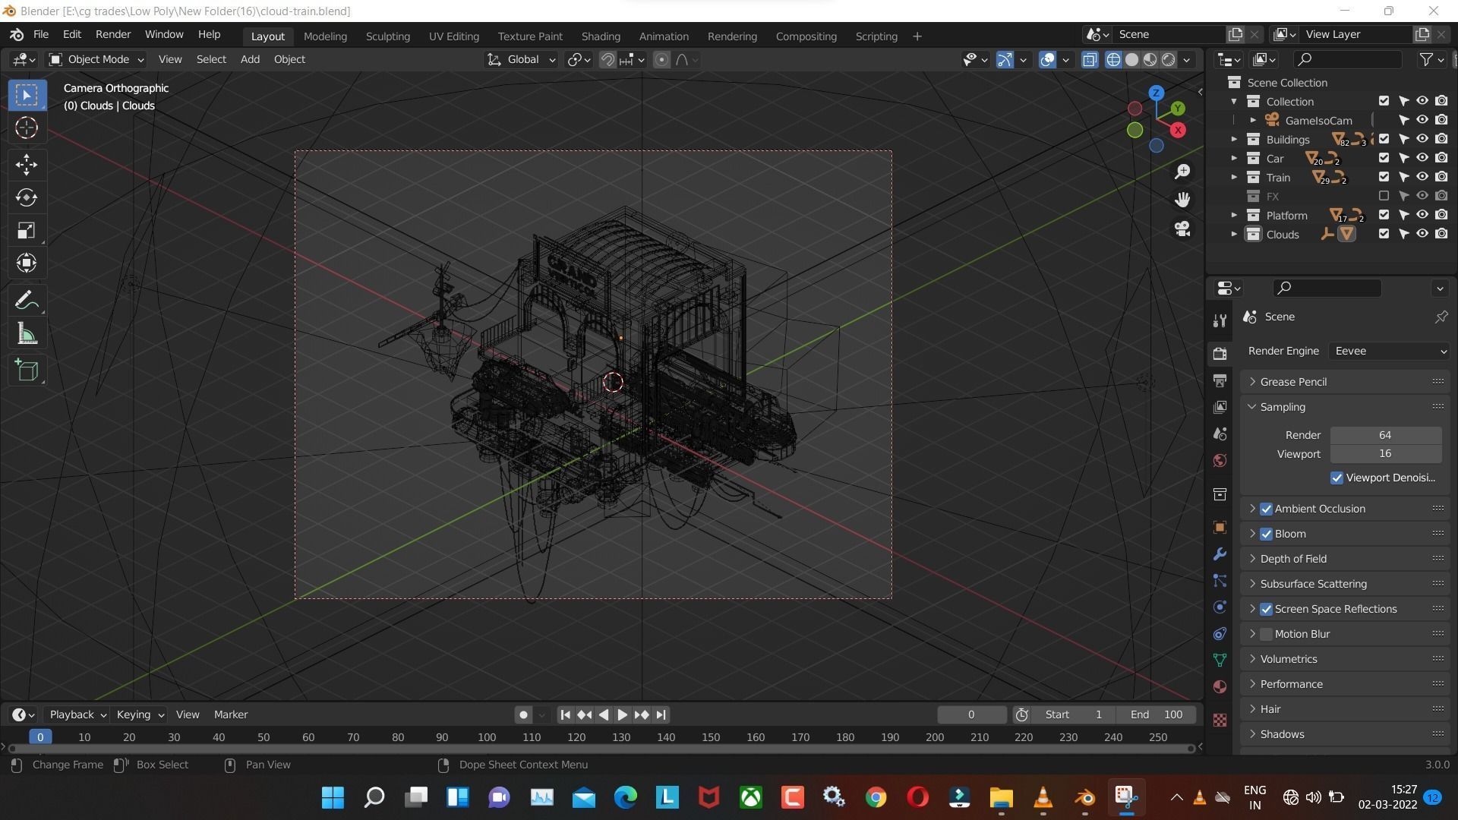
Task: Pin the Scene properties panel
Action: click(1441, 317)
